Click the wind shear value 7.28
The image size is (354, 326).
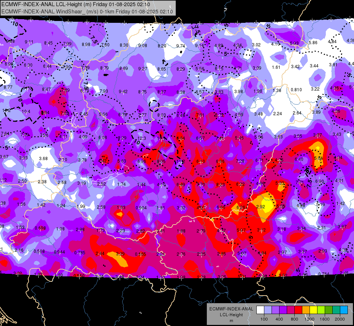coord(240,161)
